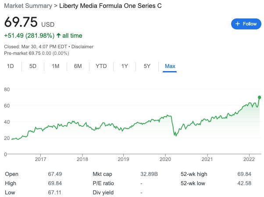Screen dimensions: 264x197
Task: Choose the 1Y range tab
Action: click(125, 66)
